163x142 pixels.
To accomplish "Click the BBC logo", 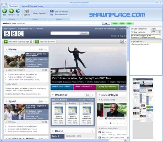I will [x=14, y=34].
